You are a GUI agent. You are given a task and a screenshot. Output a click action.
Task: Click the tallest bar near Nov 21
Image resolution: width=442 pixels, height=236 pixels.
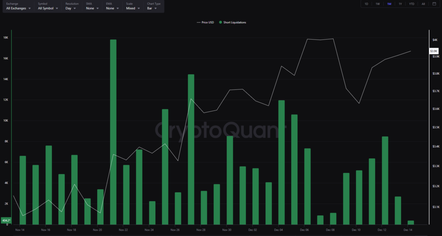pyautogui.click(x=113, y=132)
